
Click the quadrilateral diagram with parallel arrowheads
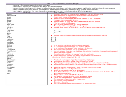click(53, 39)
